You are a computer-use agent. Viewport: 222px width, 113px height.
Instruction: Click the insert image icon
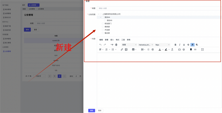126,50
